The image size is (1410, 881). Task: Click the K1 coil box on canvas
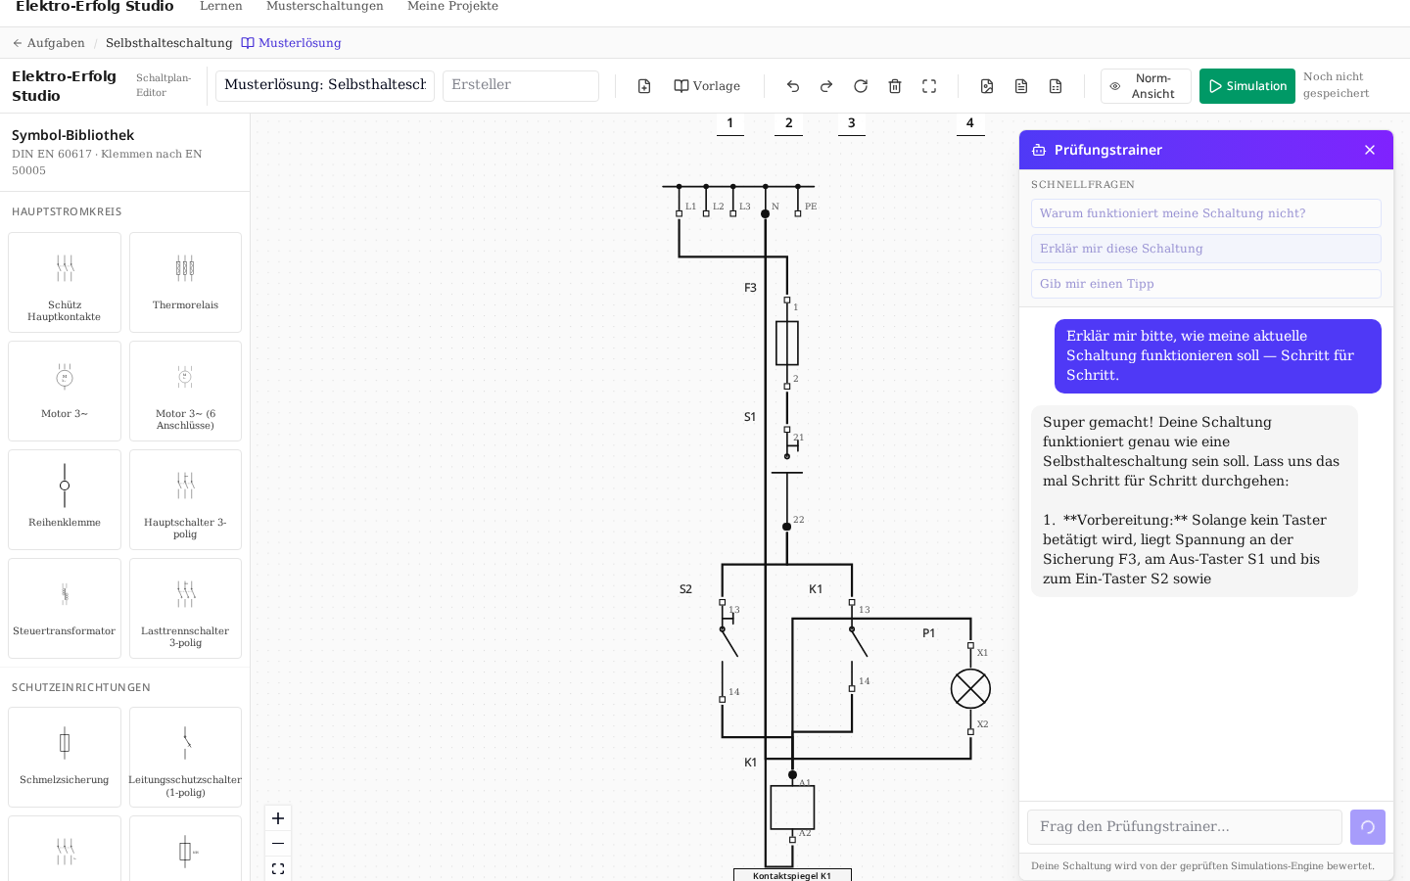point(792,808)
